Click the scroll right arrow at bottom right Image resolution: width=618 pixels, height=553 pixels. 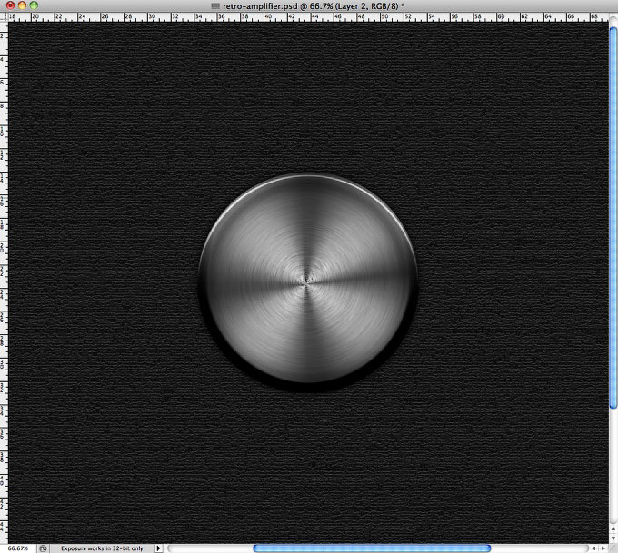pos(603,548)
